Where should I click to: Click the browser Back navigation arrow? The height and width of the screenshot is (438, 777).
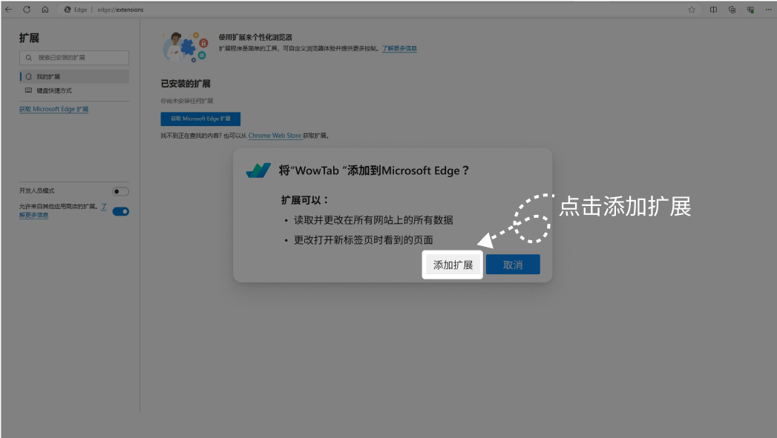pos(10,10)
